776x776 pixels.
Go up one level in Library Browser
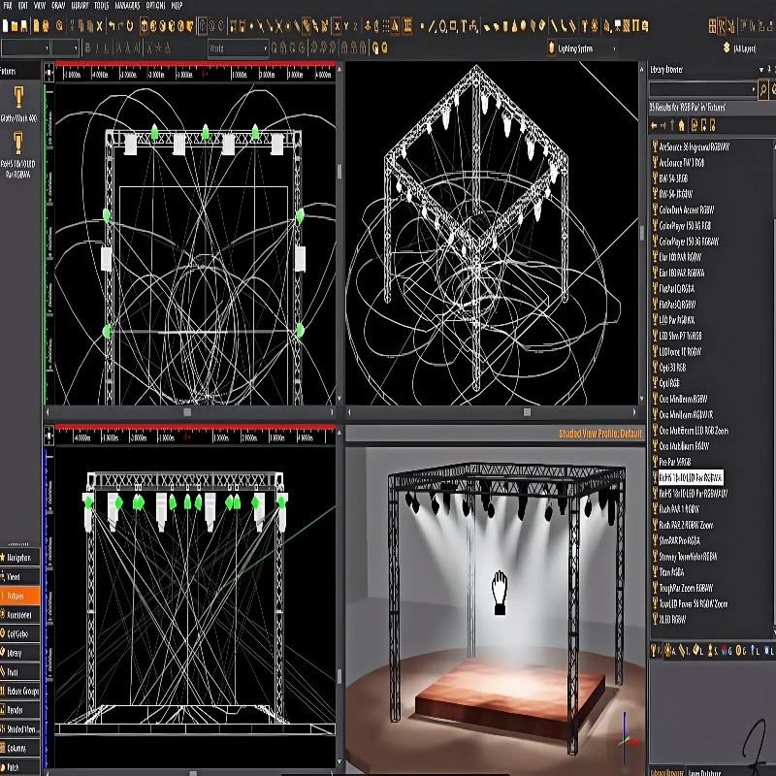[x=672, y=126]
